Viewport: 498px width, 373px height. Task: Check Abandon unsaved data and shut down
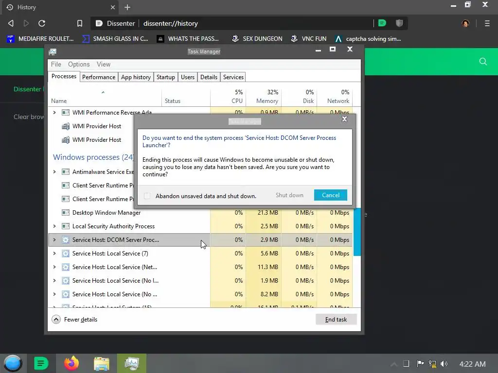point(147,196)
